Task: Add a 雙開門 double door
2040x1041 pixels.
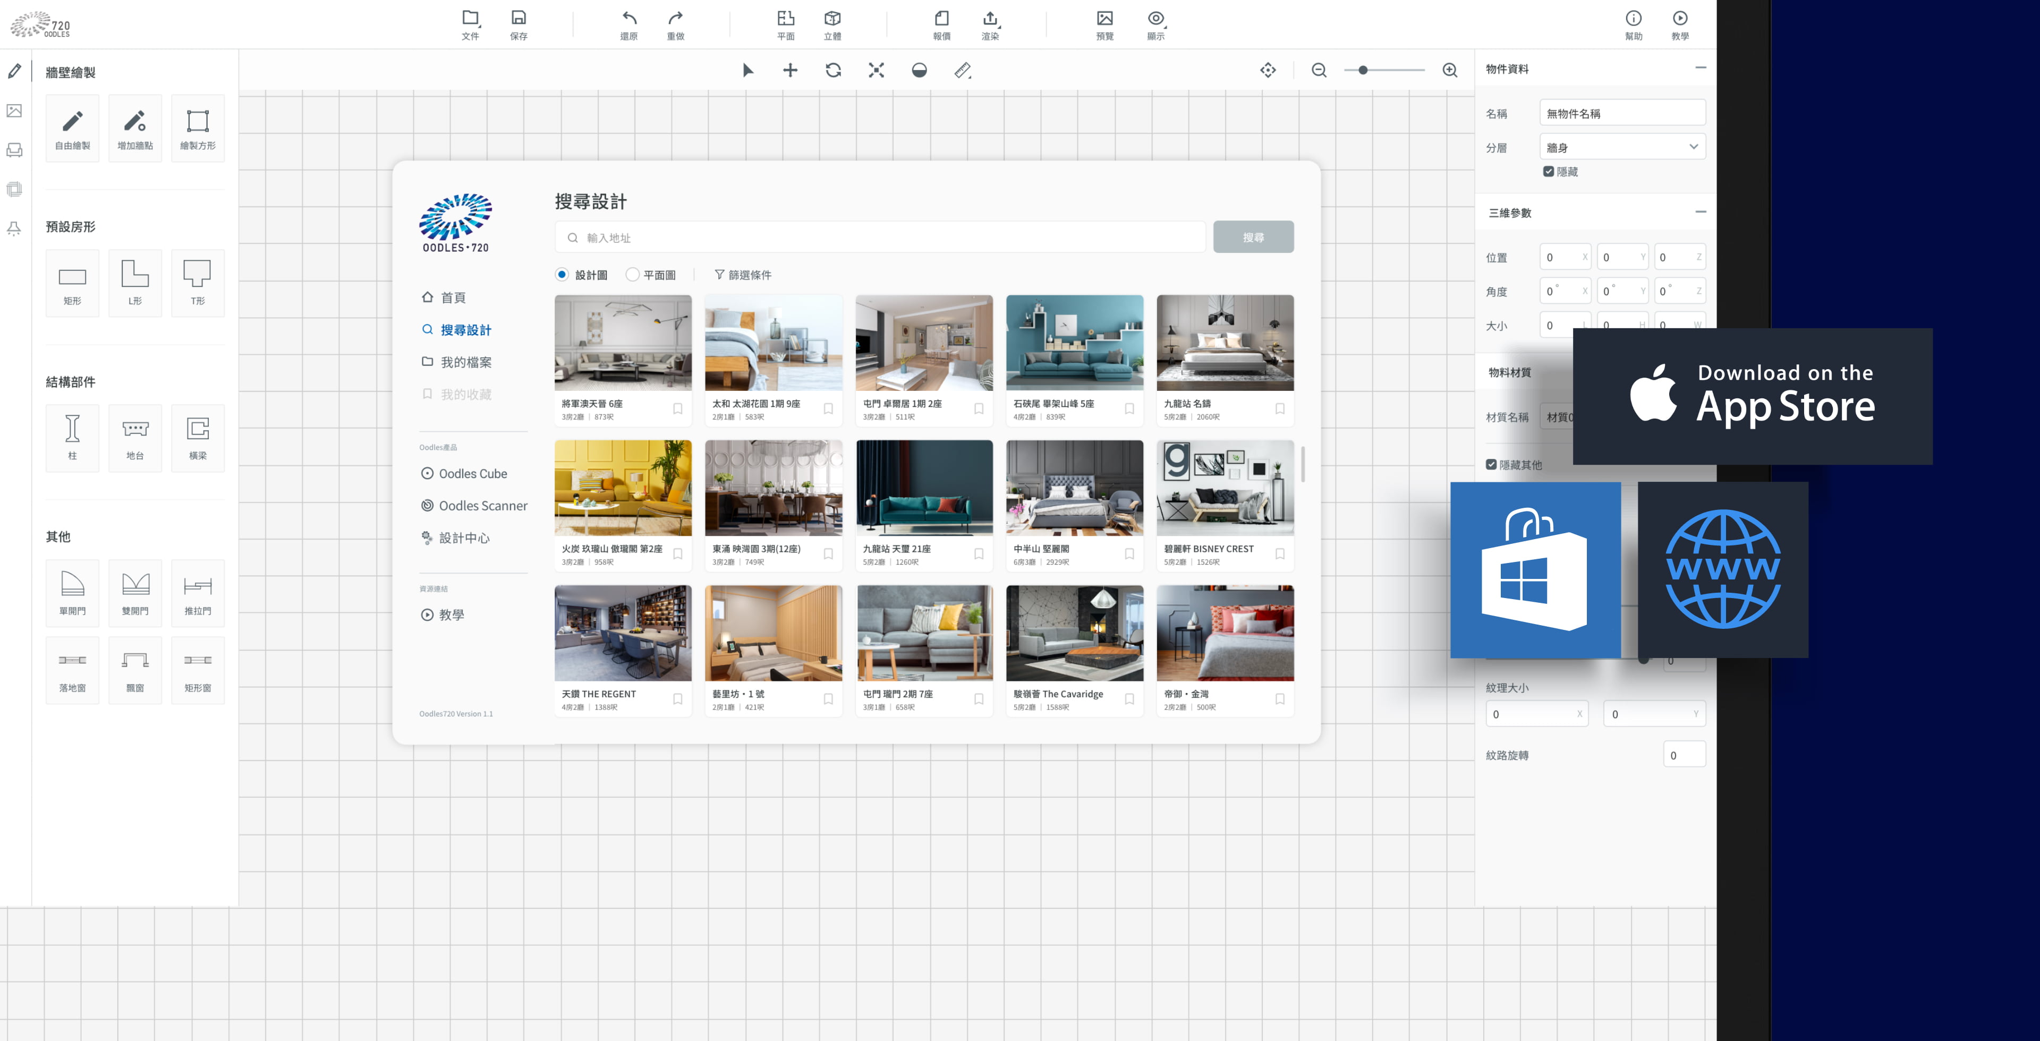Action: click(135, 594)
